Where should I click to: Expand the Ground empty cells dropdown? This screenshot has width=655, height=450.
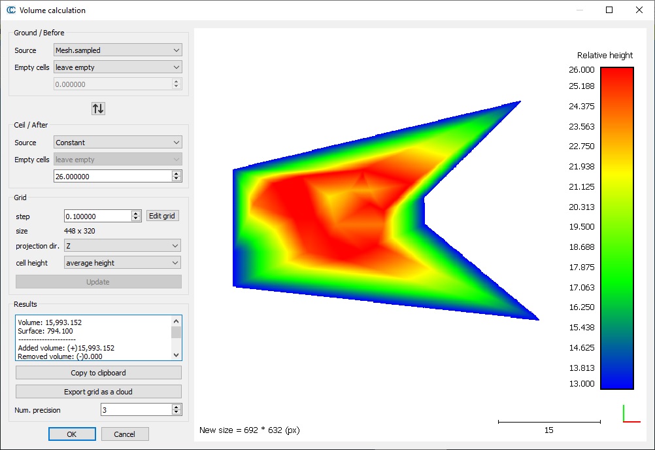(x=118, y=67)
